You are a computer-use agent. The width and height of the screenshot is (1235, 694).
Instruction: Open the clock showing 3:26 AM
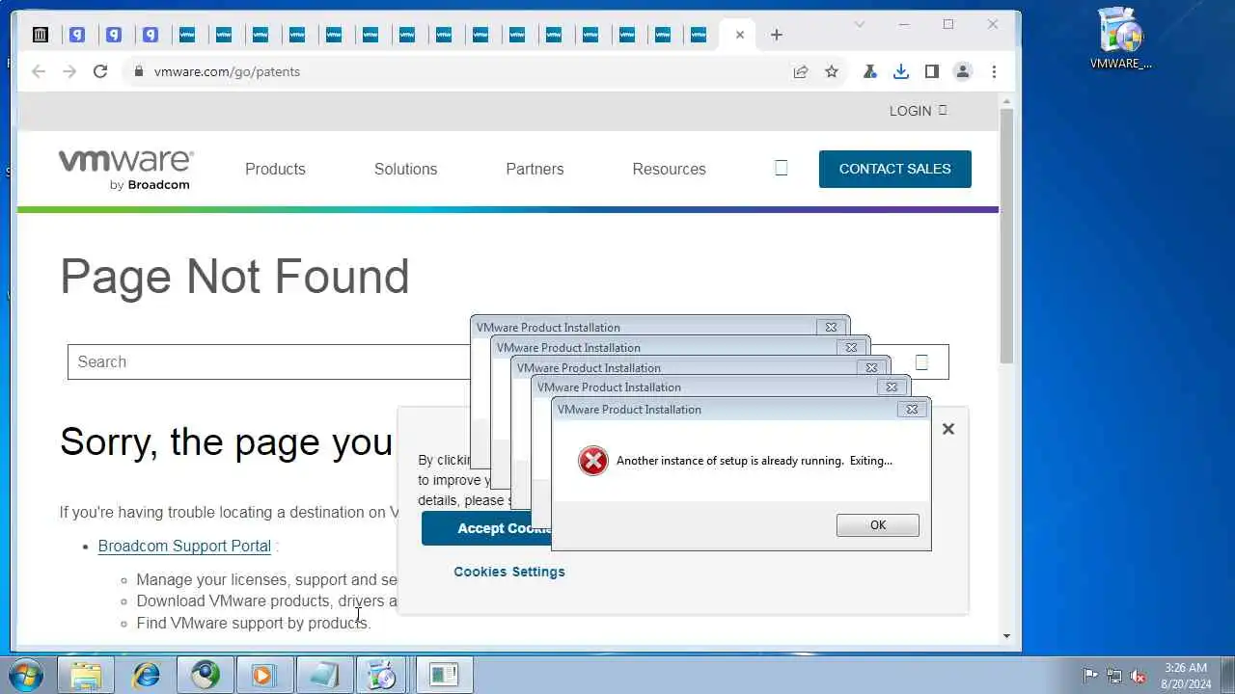(x=1186, y=676)
